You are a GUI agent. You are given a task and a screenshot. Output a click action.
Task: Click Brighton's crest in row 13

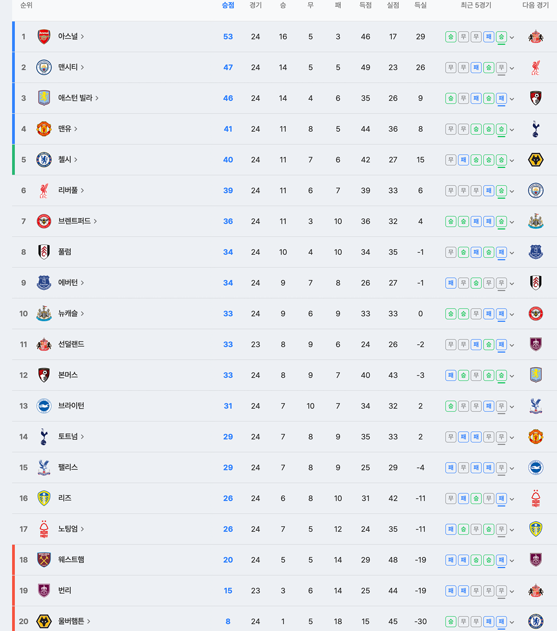44,406
